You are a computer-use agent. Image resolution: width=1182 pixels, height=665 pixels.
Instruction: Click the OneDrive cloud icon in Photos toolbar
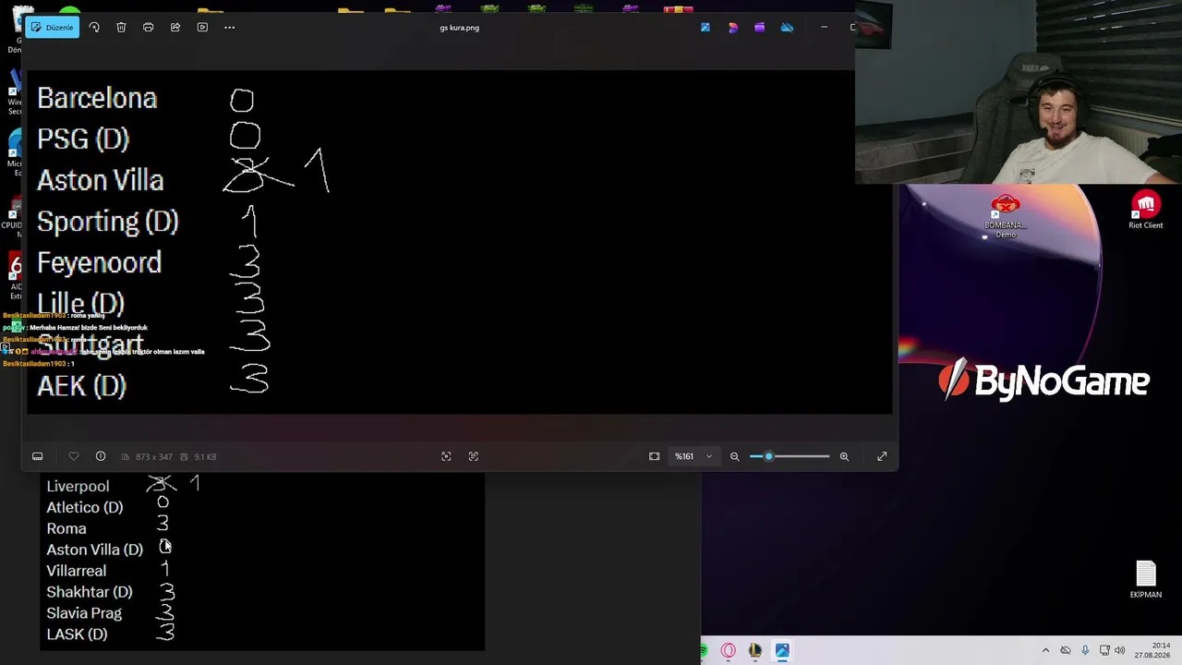(x=787, y=28)
